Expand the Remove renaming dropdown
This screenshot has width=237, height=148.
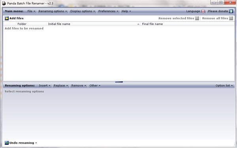[79, 85]
